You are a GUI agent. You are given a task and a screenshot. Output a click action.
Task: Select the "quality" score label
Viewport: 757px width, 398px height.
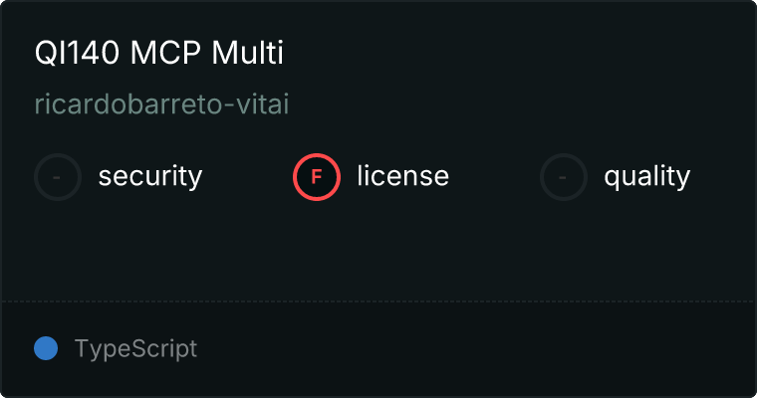coord(646,177)
